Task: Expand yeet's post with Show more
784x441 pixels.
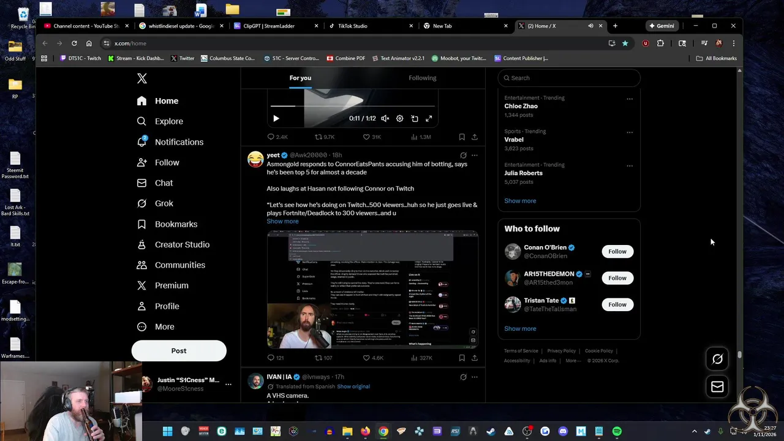Action: pyautogui.click(x=282, y=221)
